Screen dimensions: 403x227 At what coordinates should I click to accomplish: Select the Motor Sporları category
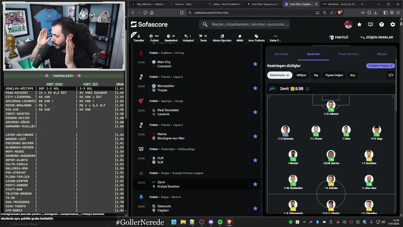coord(222,38)
